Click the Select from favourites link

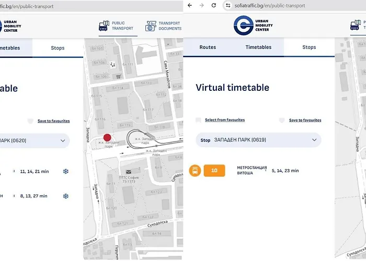(x=224, y=120)
